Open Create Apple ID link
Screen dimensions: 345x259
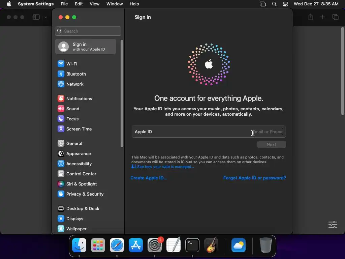(149, 178)
